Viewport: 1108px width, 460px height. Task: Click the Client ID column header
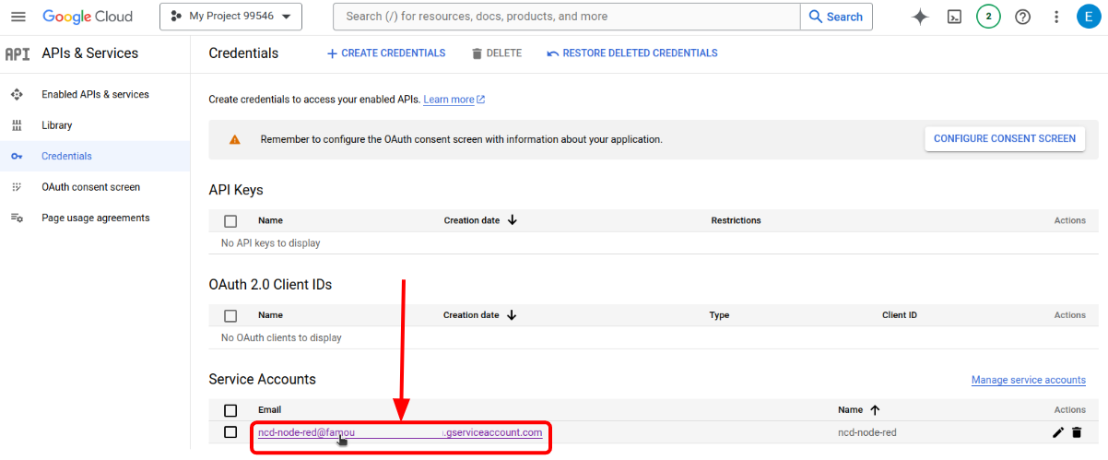(x=900, y=315)
